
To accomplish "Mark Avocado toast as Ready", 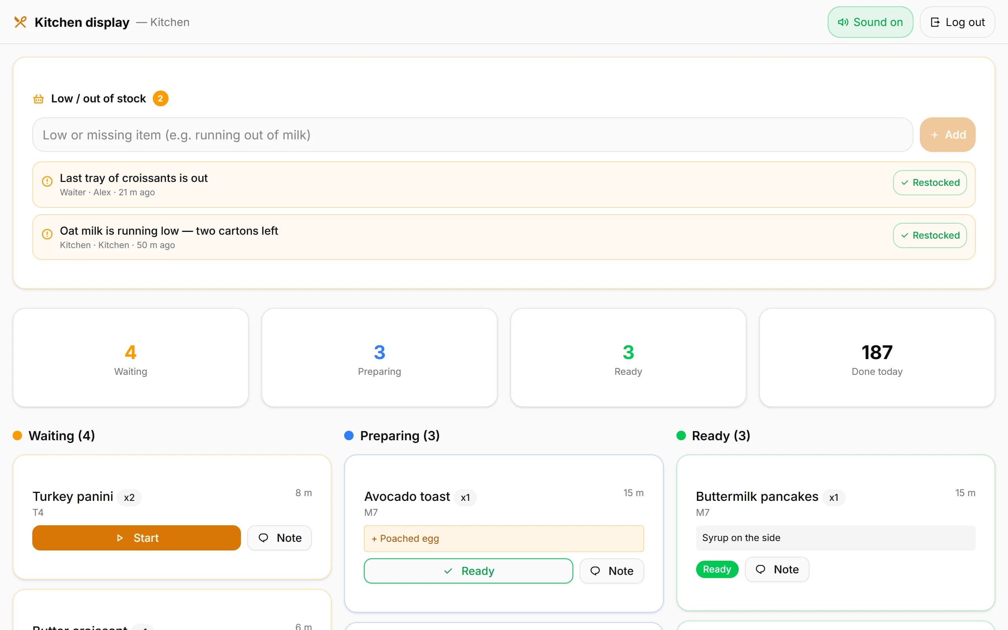I will [468, 571].
